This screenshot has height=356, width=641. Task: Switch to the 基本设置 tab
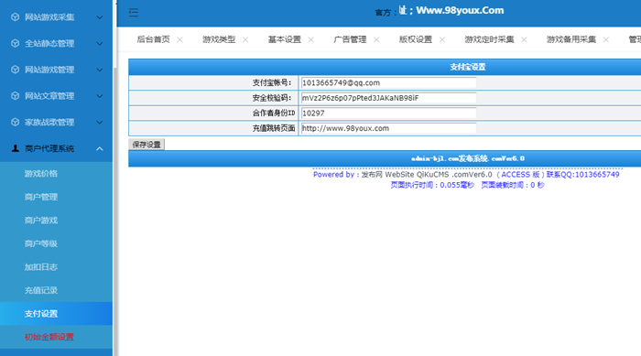pyautogui.click(x=285, y=39)
